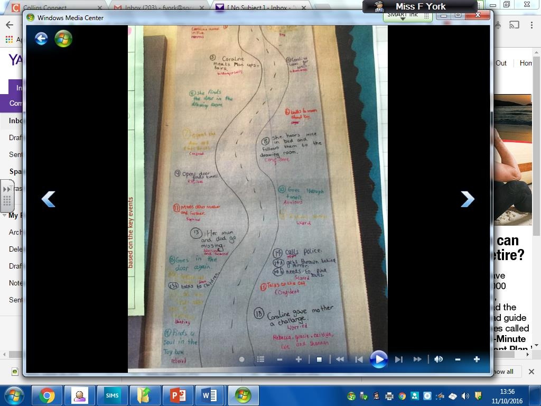Skip back to the previous item
Image resolution: width=541 pixels, height=406 pixels.
click(359, 359)
